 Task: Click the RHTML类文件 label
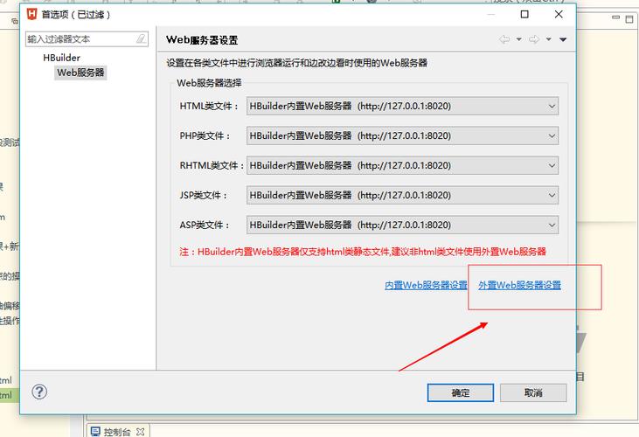[212, 166]
